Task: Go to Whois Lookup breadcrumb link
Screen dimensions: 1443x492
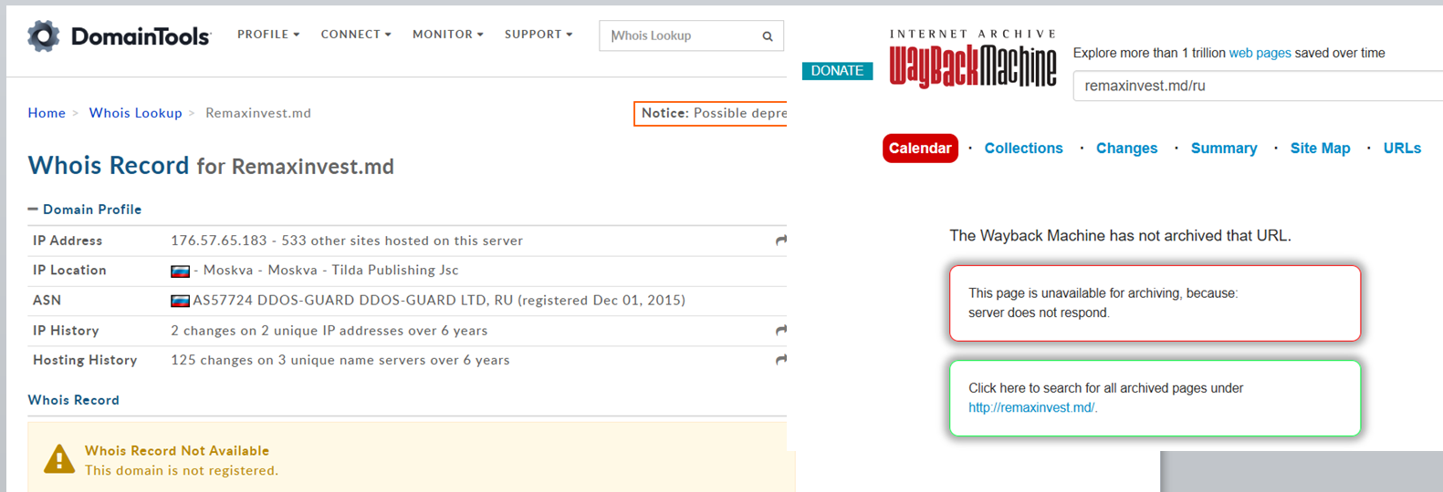Action: [x=135, y=113]
